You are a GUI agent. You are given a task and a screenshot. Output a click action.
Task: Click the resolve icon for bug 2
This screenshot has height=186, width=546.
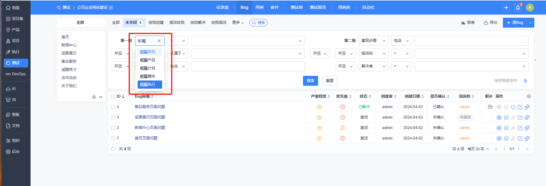[506, 128]
